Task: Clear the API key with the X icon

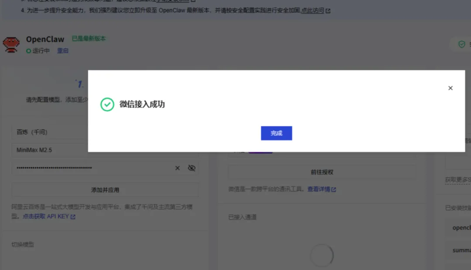Action: pyautogui.click(x=177, y=168)
